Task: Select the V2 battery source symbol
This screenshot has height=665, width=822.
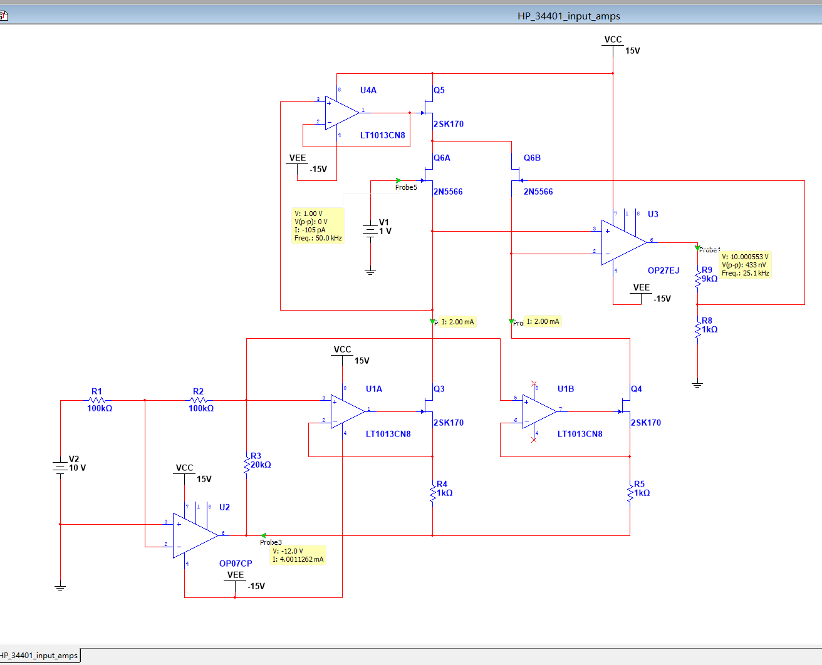Action: pos(60,467)
